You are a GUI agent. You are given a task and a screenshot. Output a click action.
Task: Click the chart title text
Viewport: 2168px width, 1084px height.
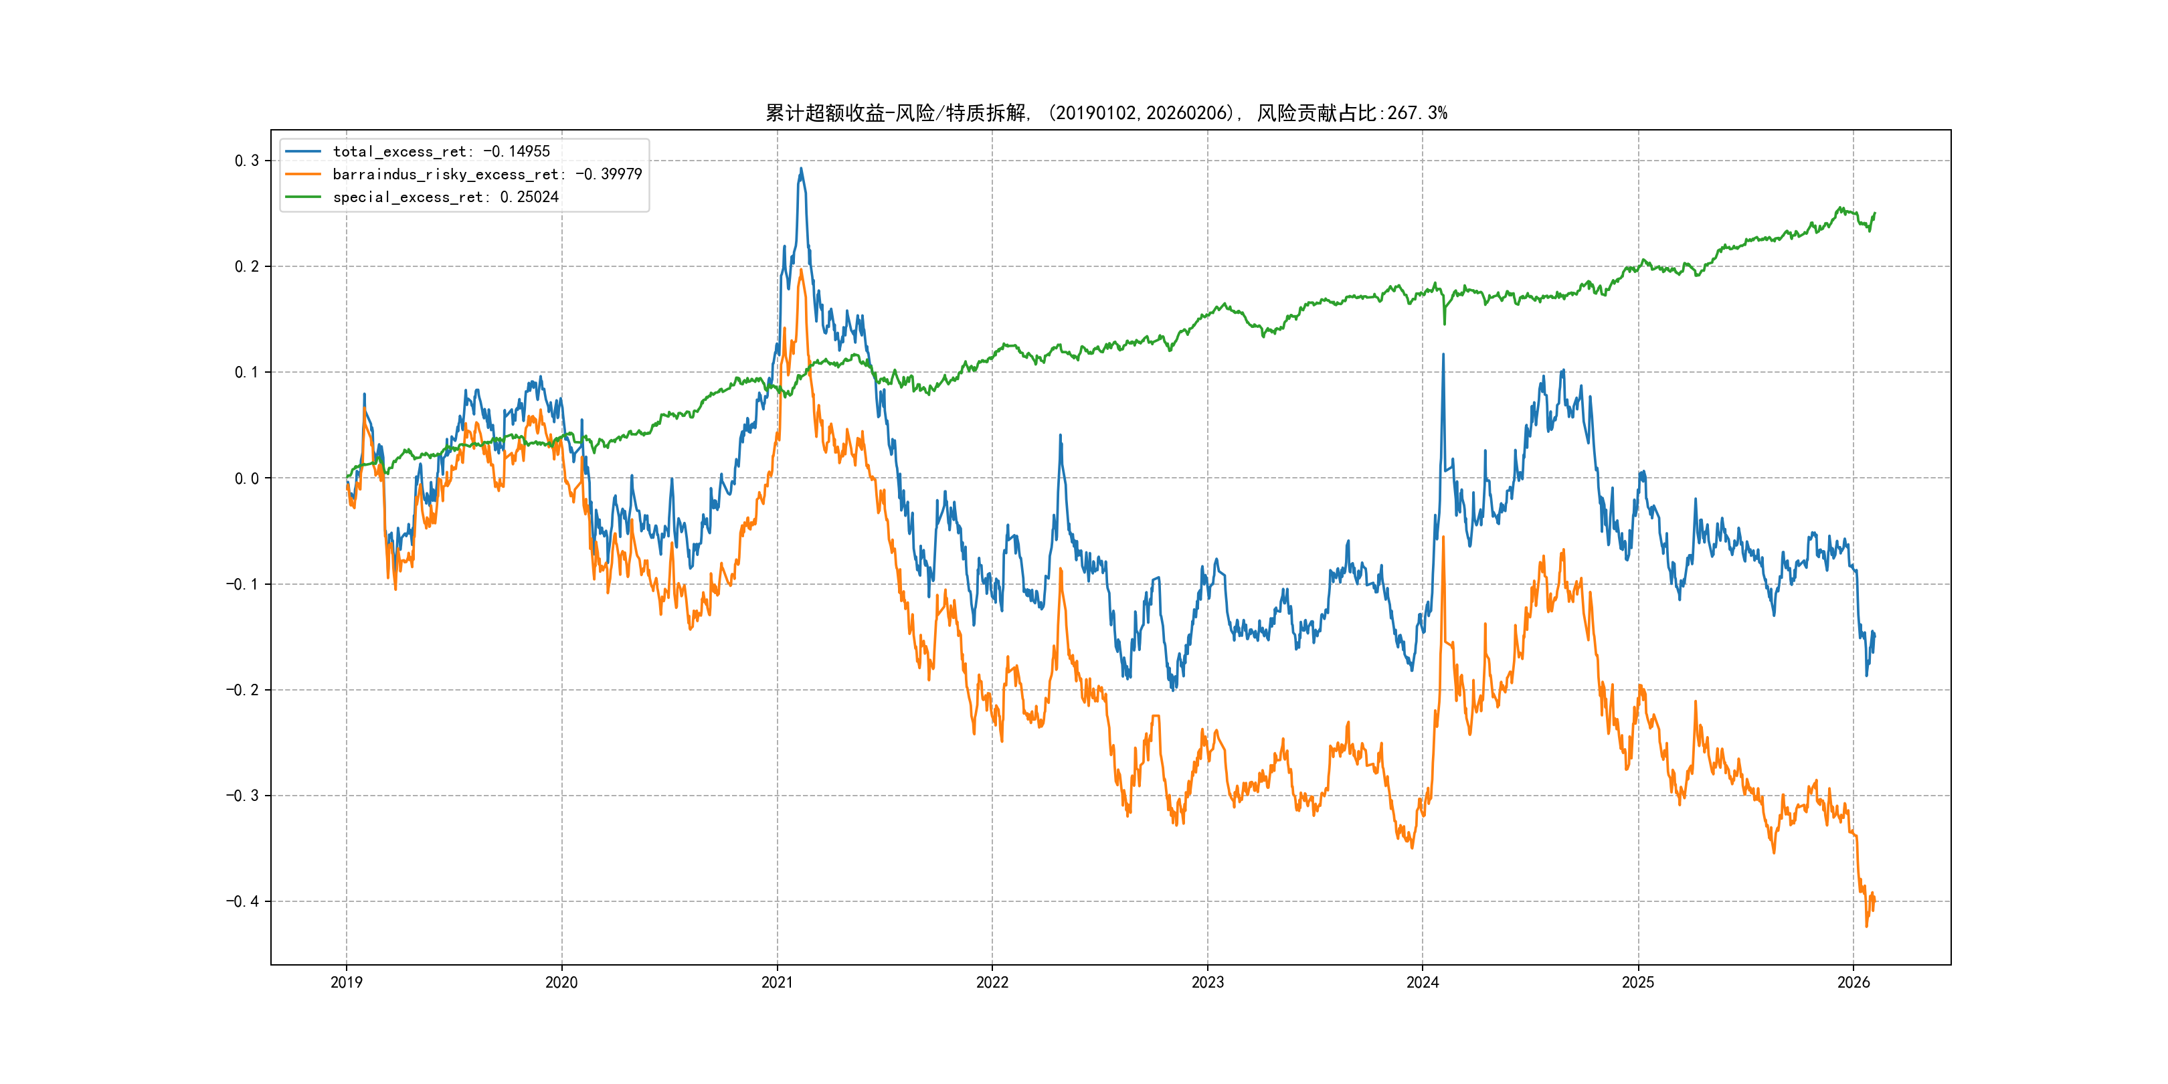coord(1106,113)
